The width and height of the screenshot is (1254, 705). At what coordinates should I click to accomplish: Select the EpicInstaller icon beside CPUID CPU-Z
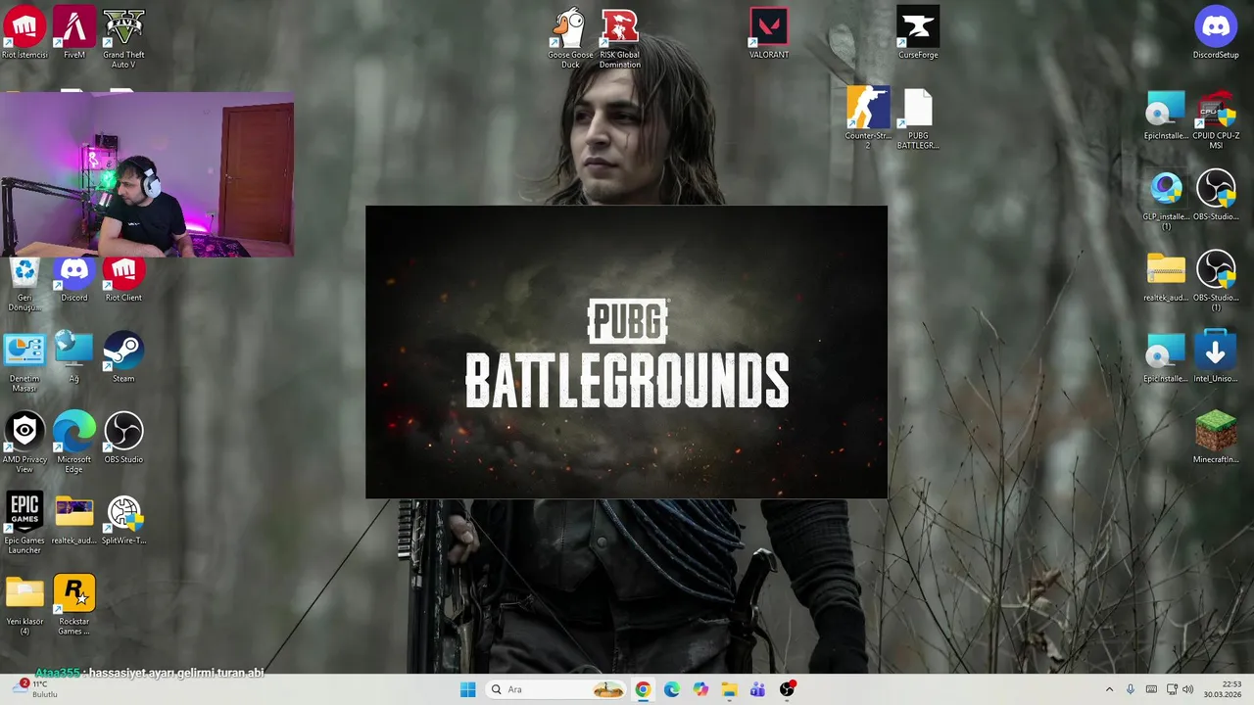[1166, 115]
